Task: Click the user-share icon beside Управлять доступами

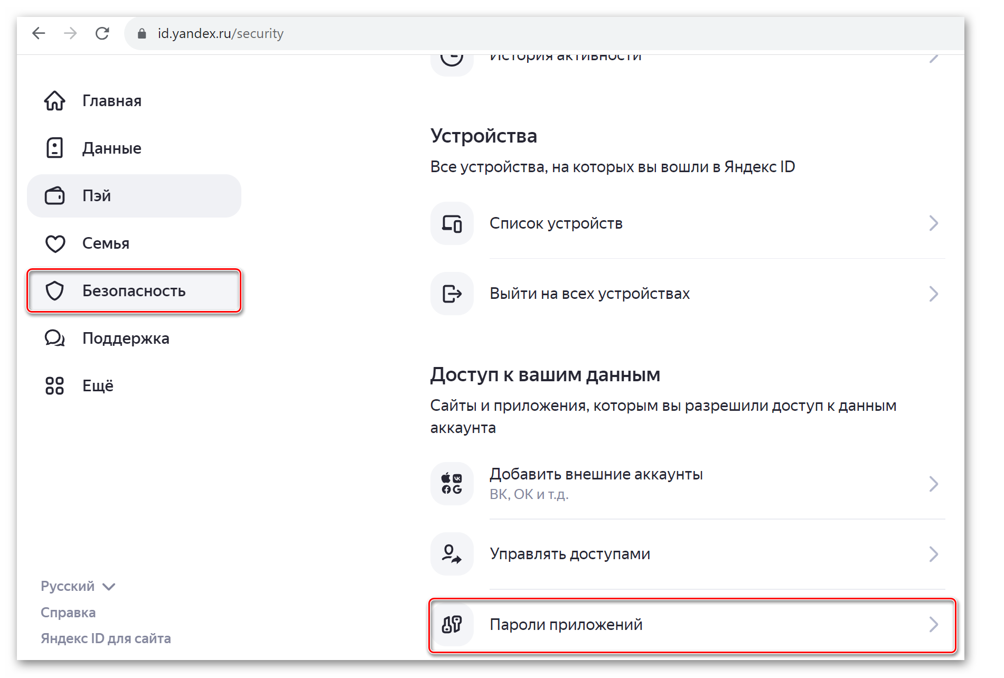Action: (x=452, y=554)
